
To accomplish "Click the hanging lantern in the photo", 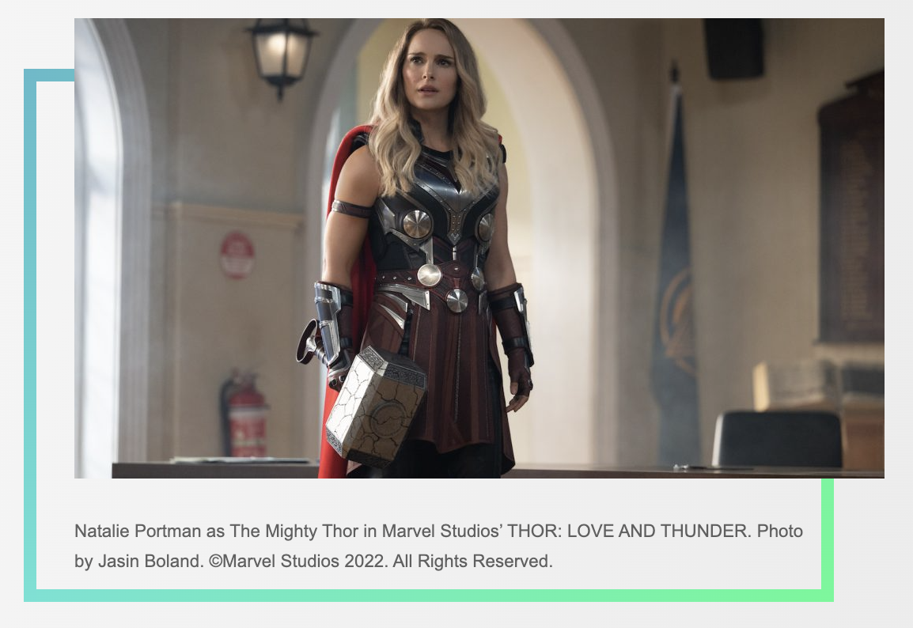I will (x=281, y=56).
